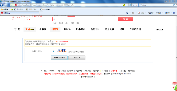The image size is (177, 91).
Task: Open the 工具(O) menu
Action: point(168,13)
